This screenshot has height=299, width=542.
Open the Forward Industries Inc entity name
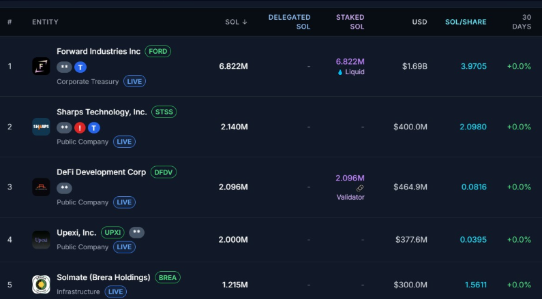tap(98, 51)
